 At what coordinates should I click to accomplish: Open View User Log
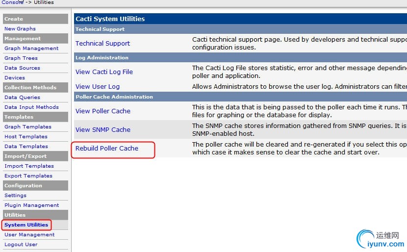[x=98, y=86]
